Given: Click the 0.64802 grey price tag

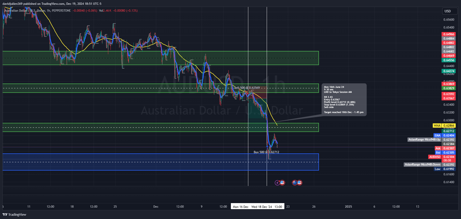Looking at the screenshot, I should [449, 47].
